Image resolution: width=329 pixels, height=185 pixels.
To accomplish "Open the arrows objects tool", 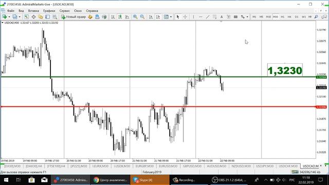I will click(x=243, y=17).
